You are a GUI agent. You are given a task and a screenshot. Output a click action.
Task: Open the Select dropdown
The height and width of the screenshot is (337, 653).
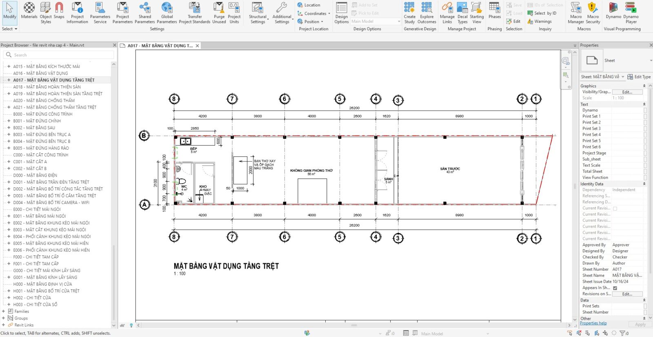tap(9, 29)
